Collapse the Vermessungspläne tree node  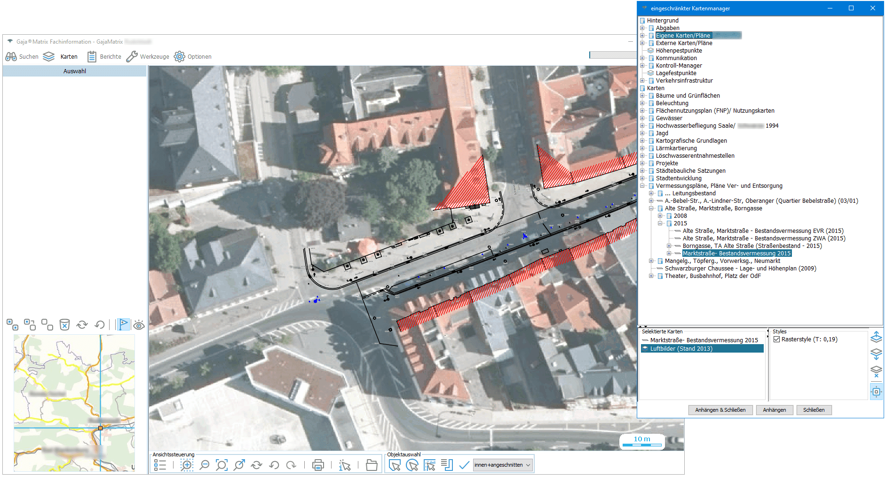tap(642, 186)
